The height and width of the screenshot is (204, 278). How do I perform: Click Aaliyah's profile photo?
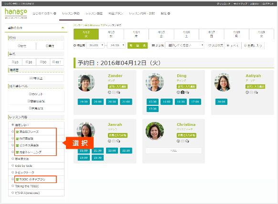223,82
